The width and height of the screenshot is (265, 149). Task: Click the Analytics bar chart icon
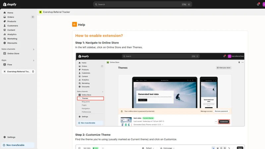[x=5, y=34]
